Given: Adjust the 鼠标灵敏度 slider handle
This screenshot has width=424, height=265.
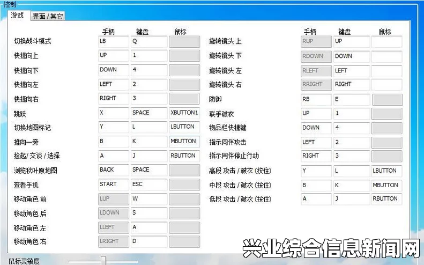Looking at the screenshot, I should [103, 260].
